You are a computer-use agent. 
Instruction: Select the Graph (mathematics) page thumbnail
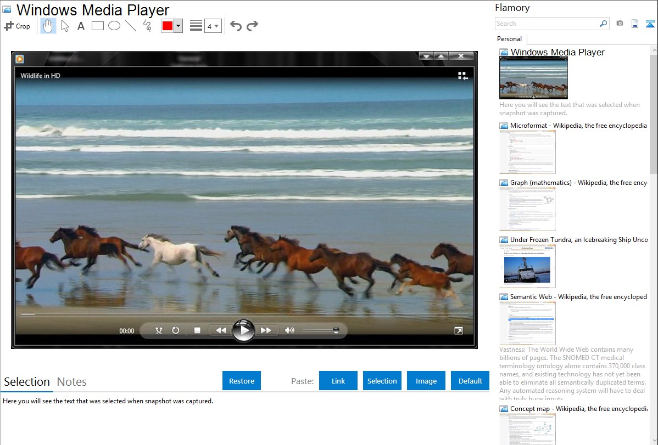527,209
